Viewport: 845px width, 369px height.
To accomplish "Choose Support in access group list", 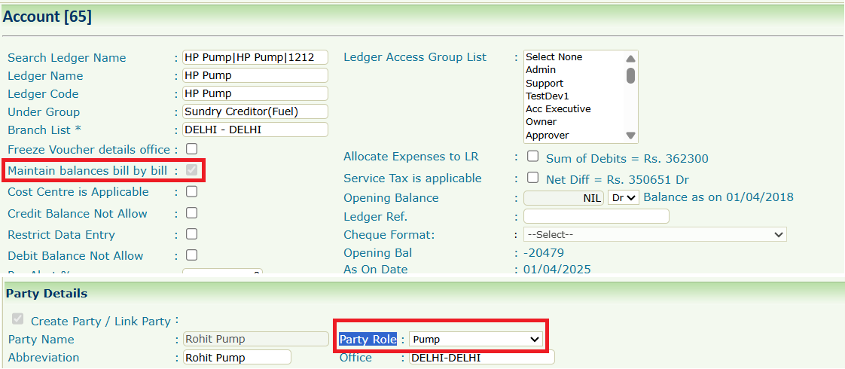I will [545, 83].
